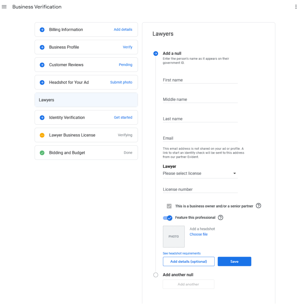Click the blue arrow icon beside Add a null

[156, 54]
